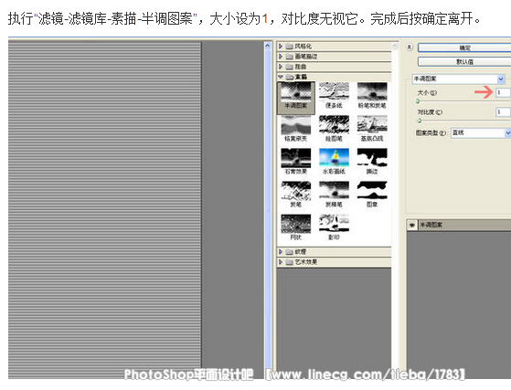The height and width of the screenshot is (390, 511).
Task: Expand the 画笔描边 filter folder triangle
Action: [281, 57]
